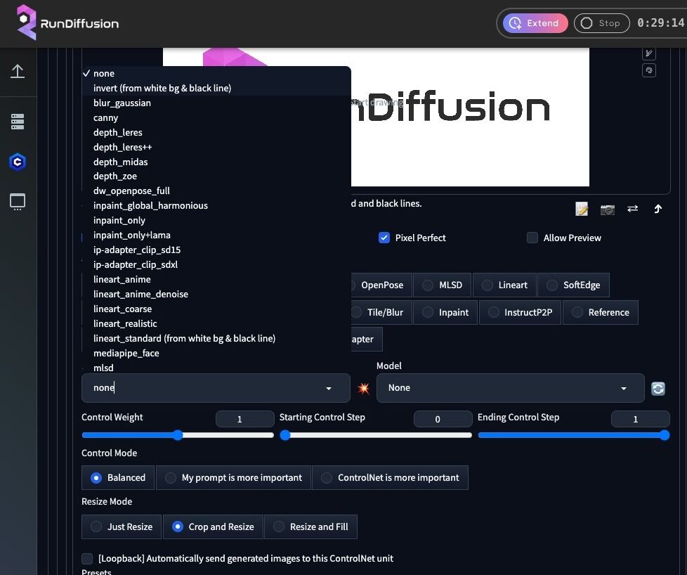Select ControlNet is more important
Viewport: 687px width, 575px height.
[x=390, y=477]
